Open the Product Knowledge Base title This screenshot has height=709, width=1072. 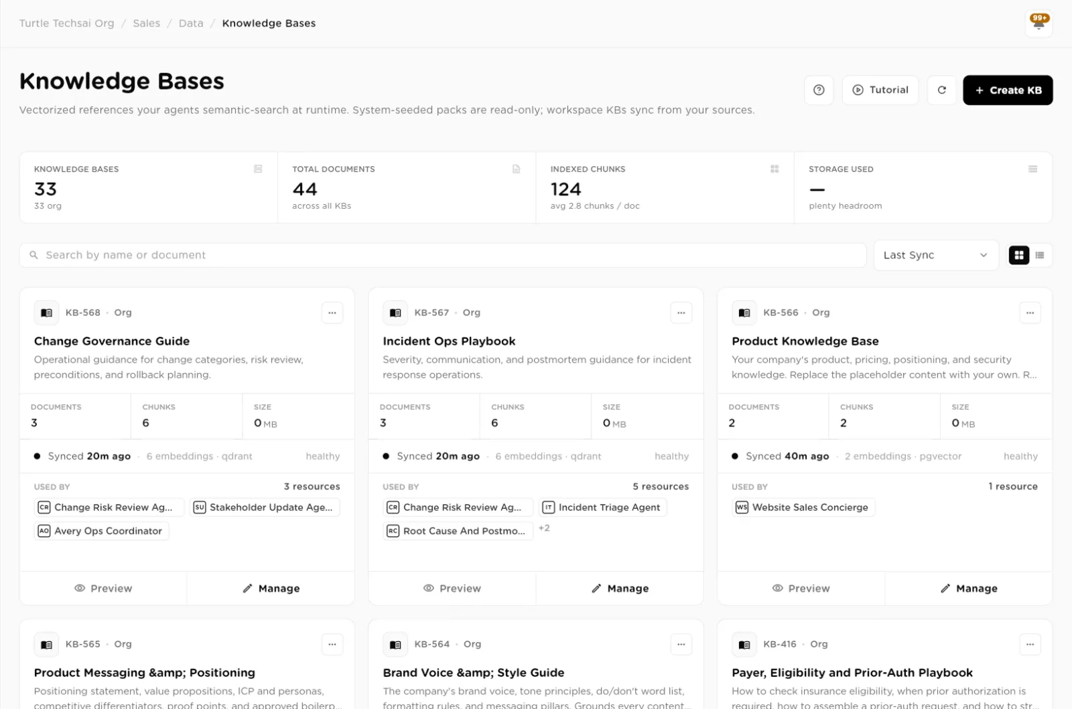tap(805, 341)
